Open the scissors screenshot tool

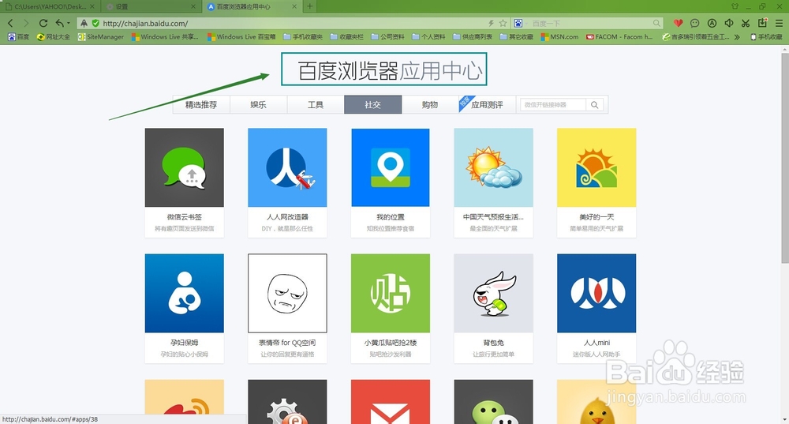coord(746,23)
